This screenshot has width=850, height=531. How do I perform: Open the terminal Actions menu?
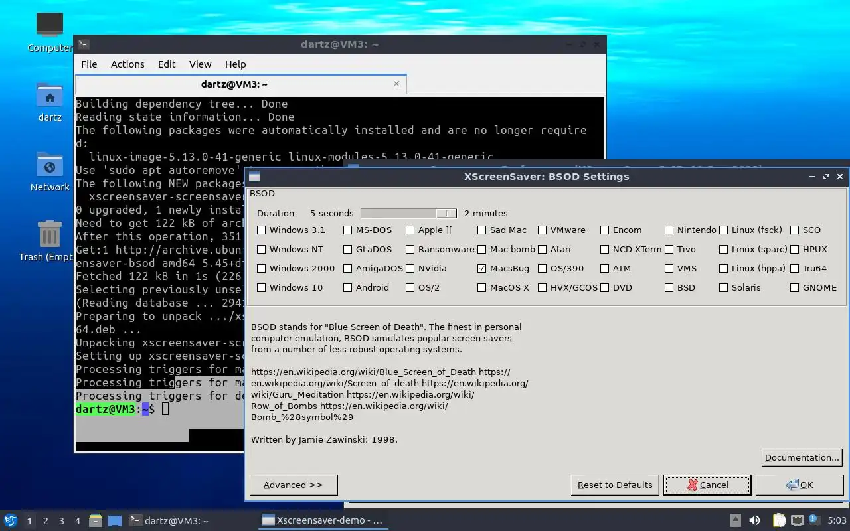[127, 64]
